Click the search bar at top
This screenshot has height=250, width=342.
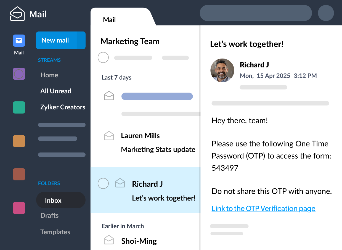tap(256, 13)
